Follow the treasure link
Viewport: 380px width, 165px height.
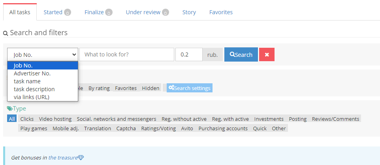pyautogui.click(x=63, y=157)
